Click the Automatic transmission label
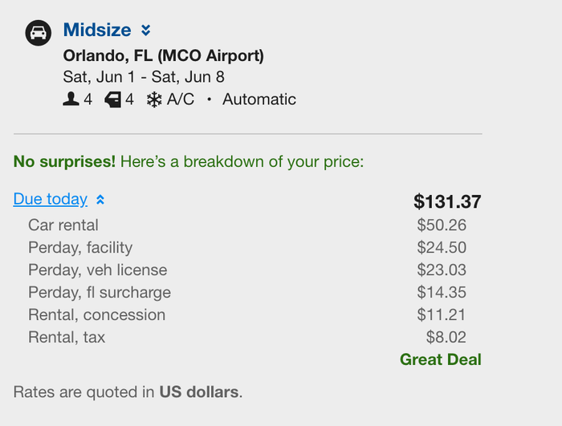The width and height of the screenshot is (562, 426). pyautogui.click(x=259, y=99)
